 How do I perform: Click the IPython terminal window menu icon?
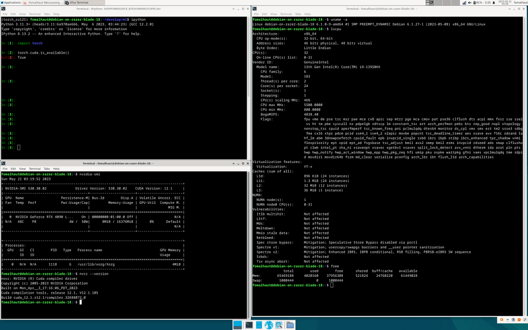pyautogui.click(x=4, y=9)
